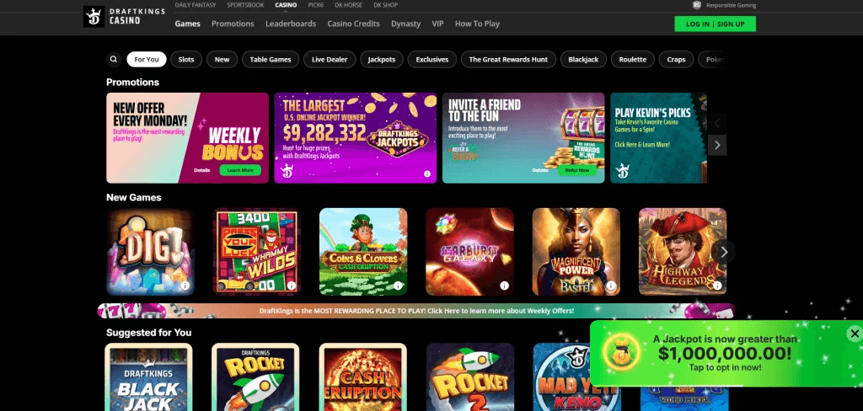Select the Blackjack category pill
863x411 pixels.
pos(583,60)
